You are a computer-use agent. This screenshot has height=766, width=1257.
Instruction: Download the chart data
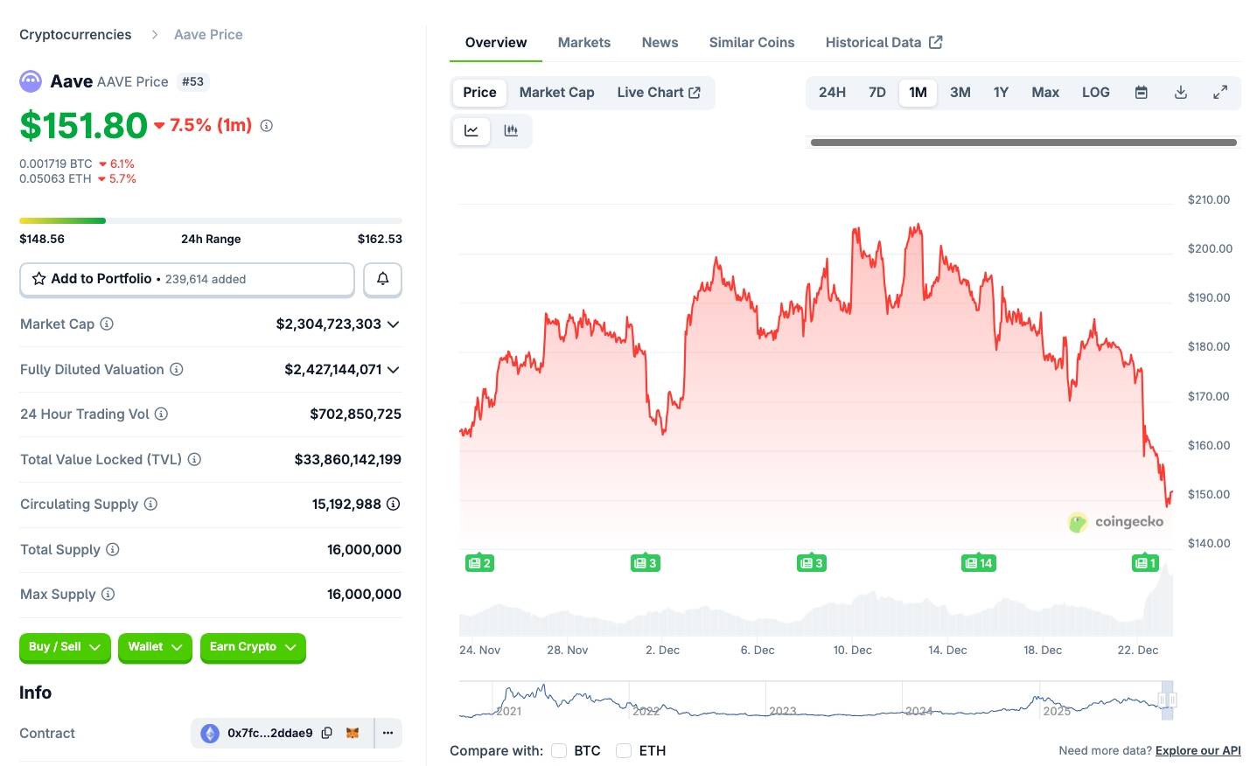[1180, 93]
